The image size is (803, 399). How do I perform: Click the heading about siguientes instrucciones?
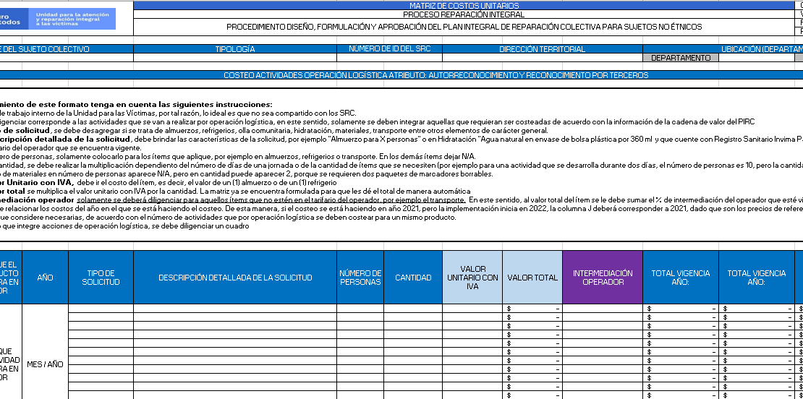pyautogui.click(x=136, y=104)
